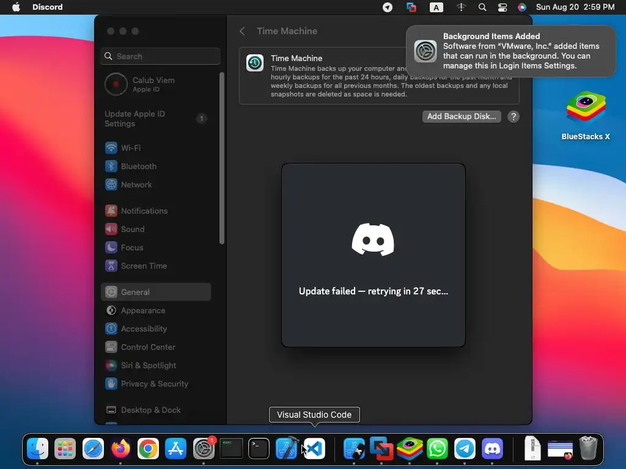The width and height of the screenshot is (626, 469).
Task: Open the Simulator app in Dock
Action: 354,449
